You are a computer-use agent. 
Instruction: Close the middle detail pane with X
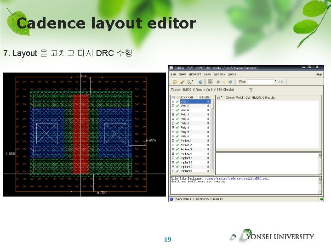320,155
